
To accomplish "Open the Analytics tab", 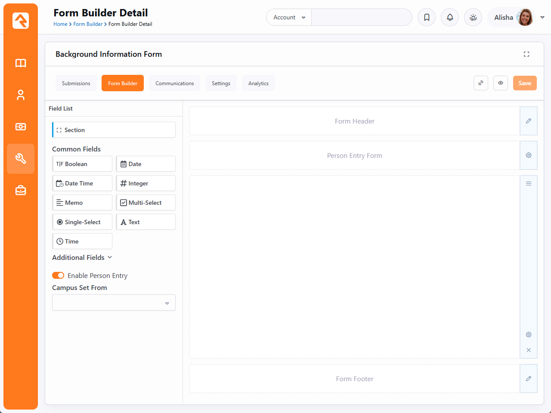I will pyautogui.click(x=258, y=83).
